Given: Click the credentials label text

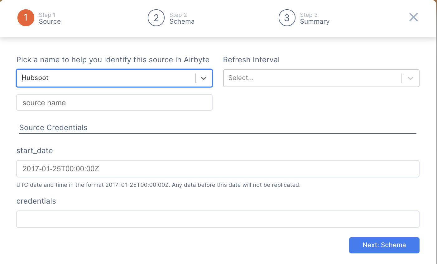Looking at the screenshot, I should coord(36,201).
